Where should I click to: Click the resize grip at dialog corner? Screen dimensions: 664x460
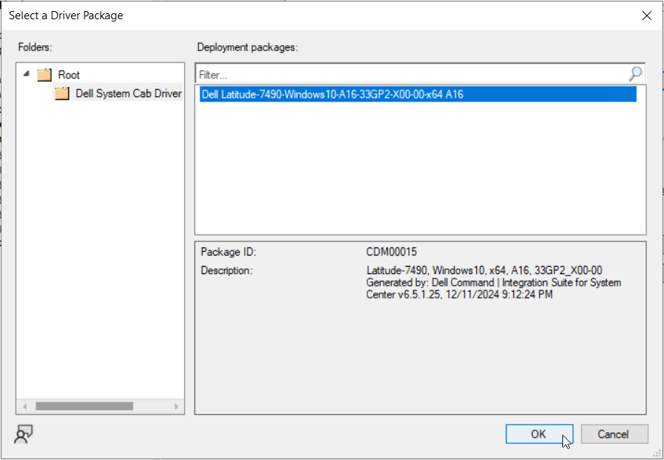point(657,453)
